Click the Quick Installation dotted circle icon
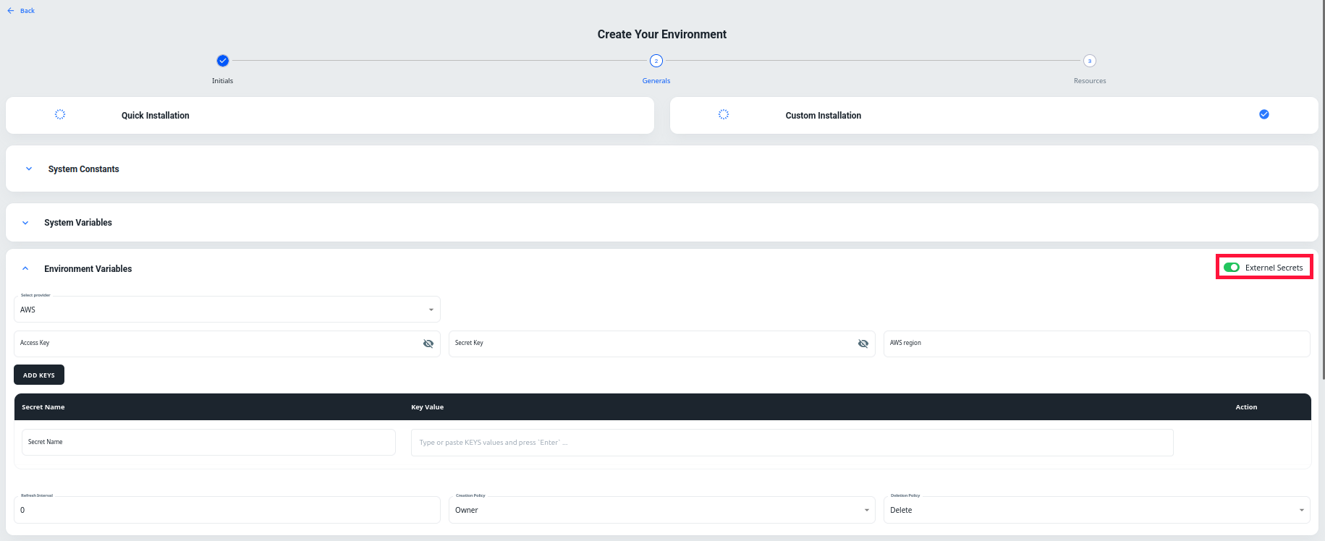The image size is (1325, 541). (60, 114)
